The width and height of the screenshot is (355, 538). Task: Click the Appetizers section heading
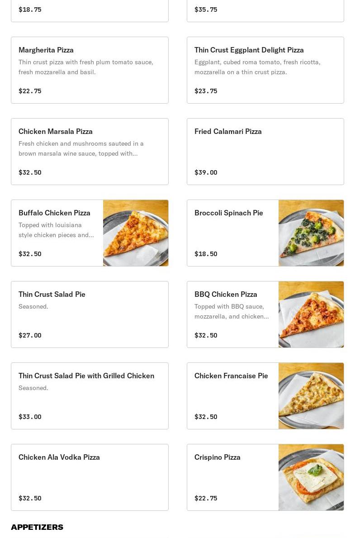tap(37, 527)
